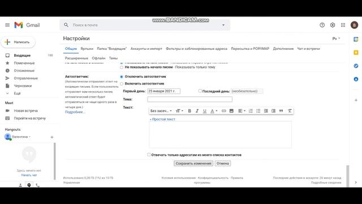Open the Settings gear icon

[x=333, y=25]
